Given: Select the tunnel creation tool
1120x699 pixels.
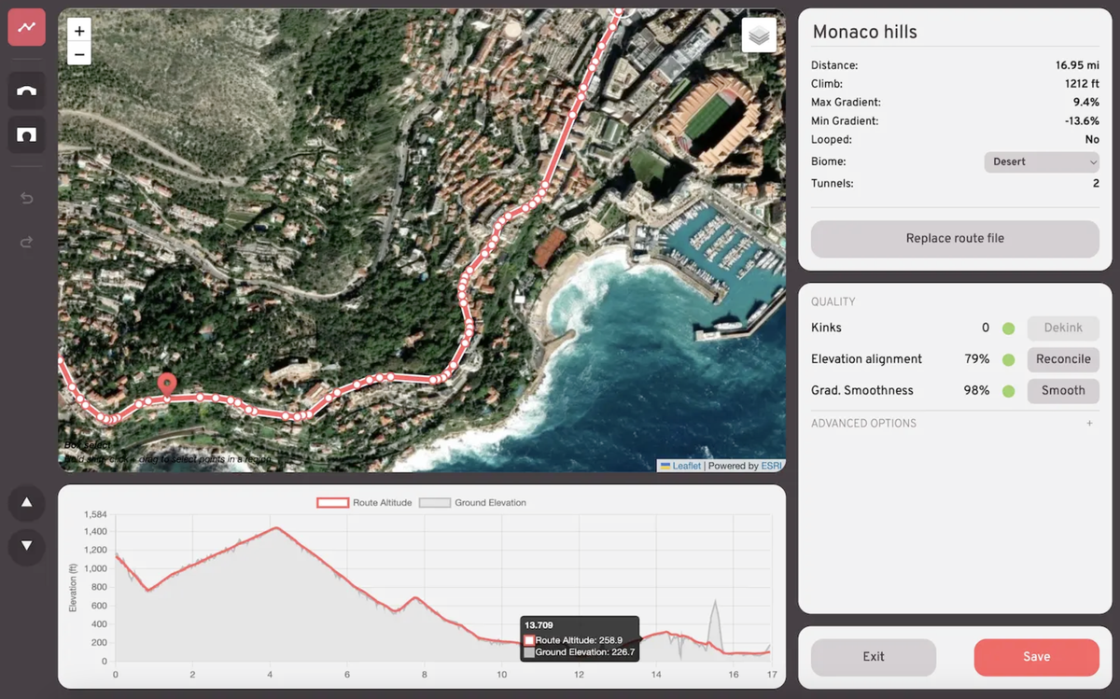Looking at the screenshot, I should [26, 90].
